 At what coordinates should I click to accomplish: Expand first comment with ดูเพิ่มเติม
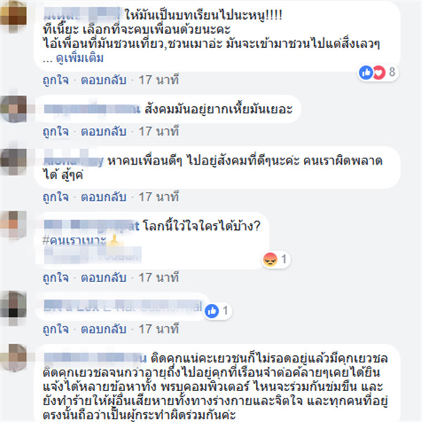(x=79, y=58)
